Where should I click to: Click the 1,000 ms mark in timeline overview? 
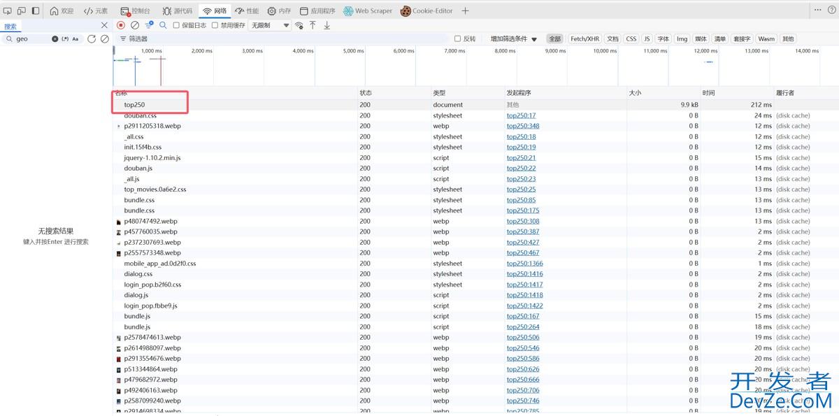(x=151, y=51)
